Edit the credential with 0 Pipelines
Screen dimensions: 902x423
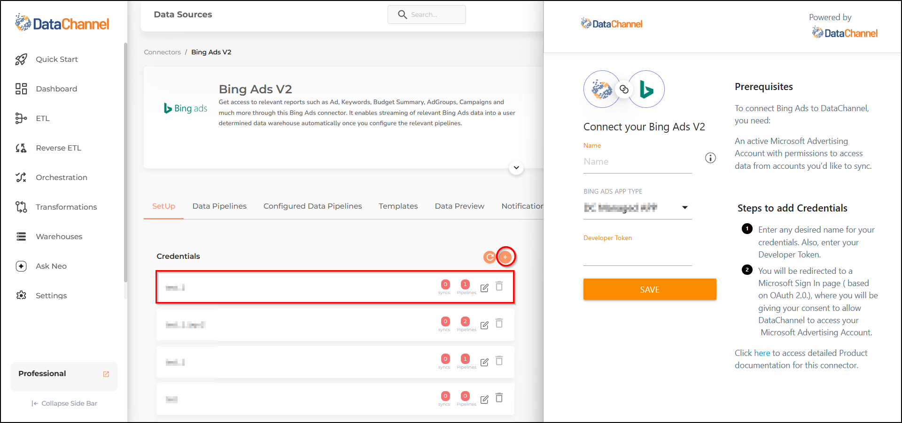pos(484,400)
